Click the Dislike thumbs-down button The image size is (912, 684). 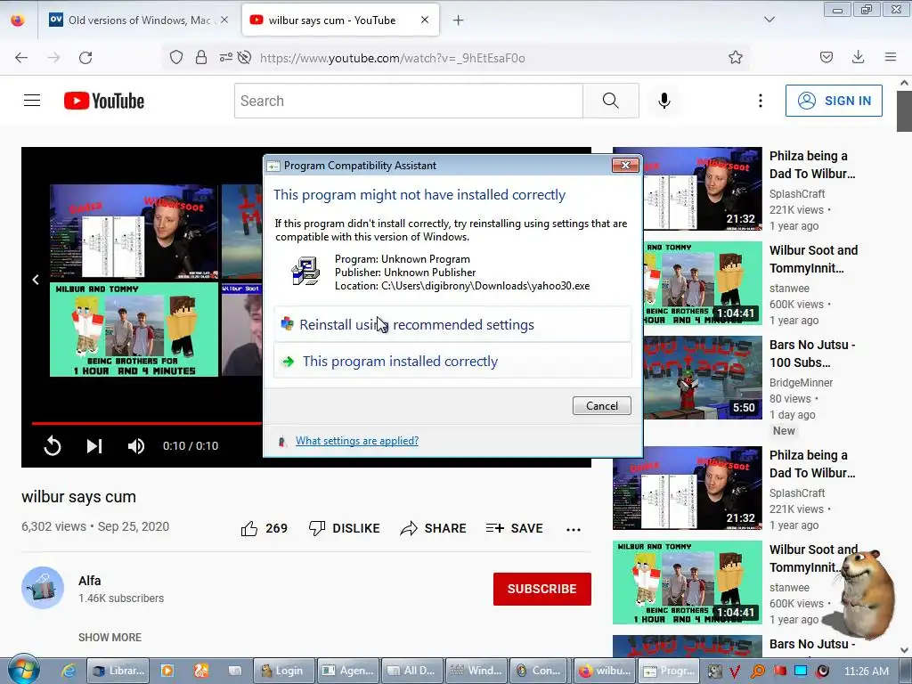coord(345,528)
